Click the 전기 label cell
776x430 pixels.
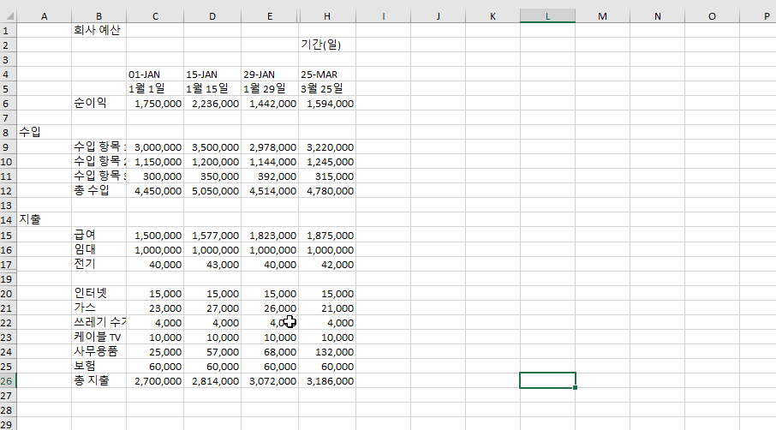click(99, 264)
